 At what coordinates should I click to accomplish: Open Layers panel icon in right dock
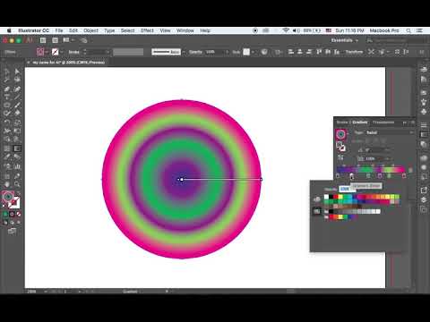click(x=424, y=199)
